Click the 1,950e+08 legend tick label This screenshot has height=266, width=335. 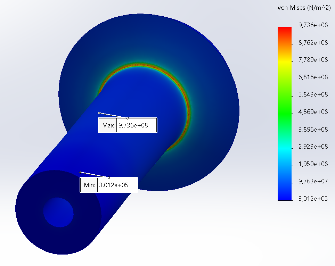(x=313, y=164)
